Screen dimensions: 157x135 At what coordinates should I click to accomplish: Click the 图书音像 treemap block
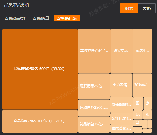122,129
